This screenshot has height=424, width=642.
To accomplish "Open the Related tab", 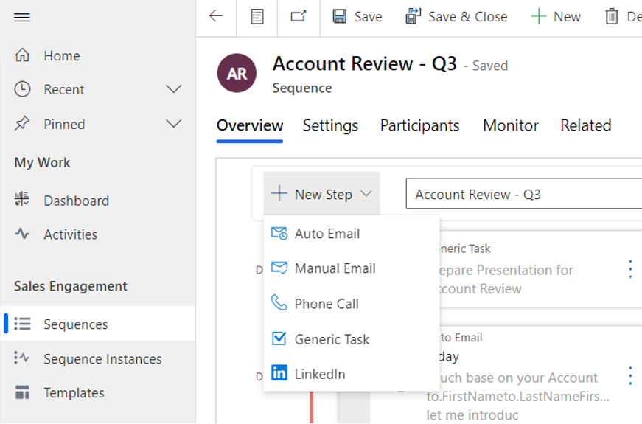I will (x=585, y=125).
